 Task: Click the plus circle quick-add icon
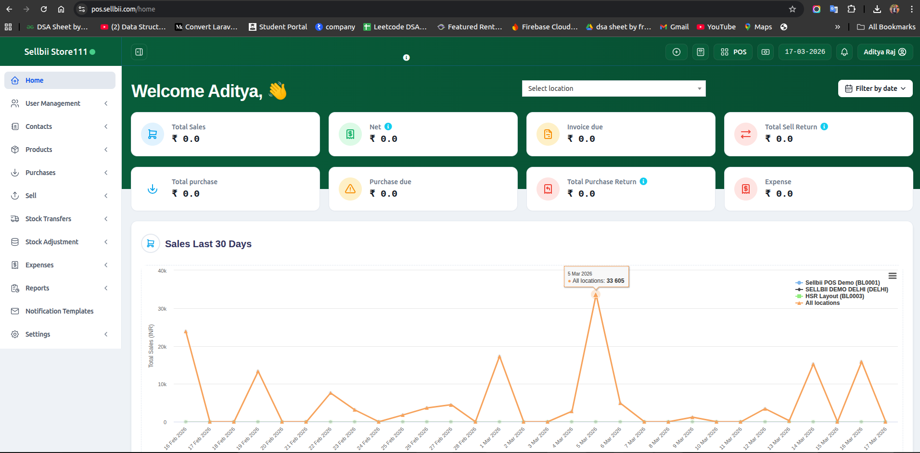tap(677, 52)
